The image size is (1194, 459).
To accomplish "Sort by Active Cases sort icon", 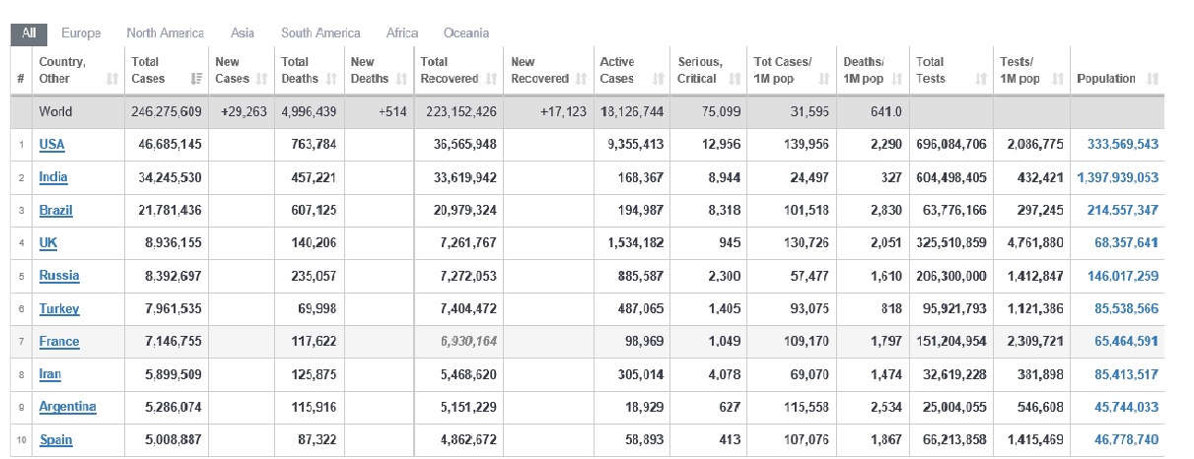I will 658,79.
